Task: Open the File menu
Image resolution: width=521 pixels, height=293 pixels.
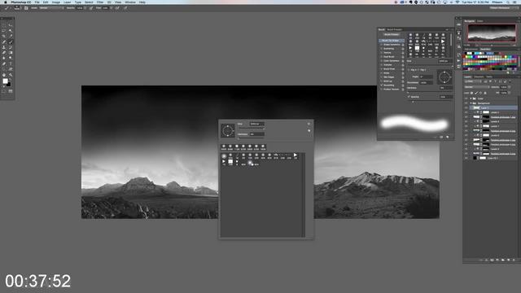Action: click(37, 2)
